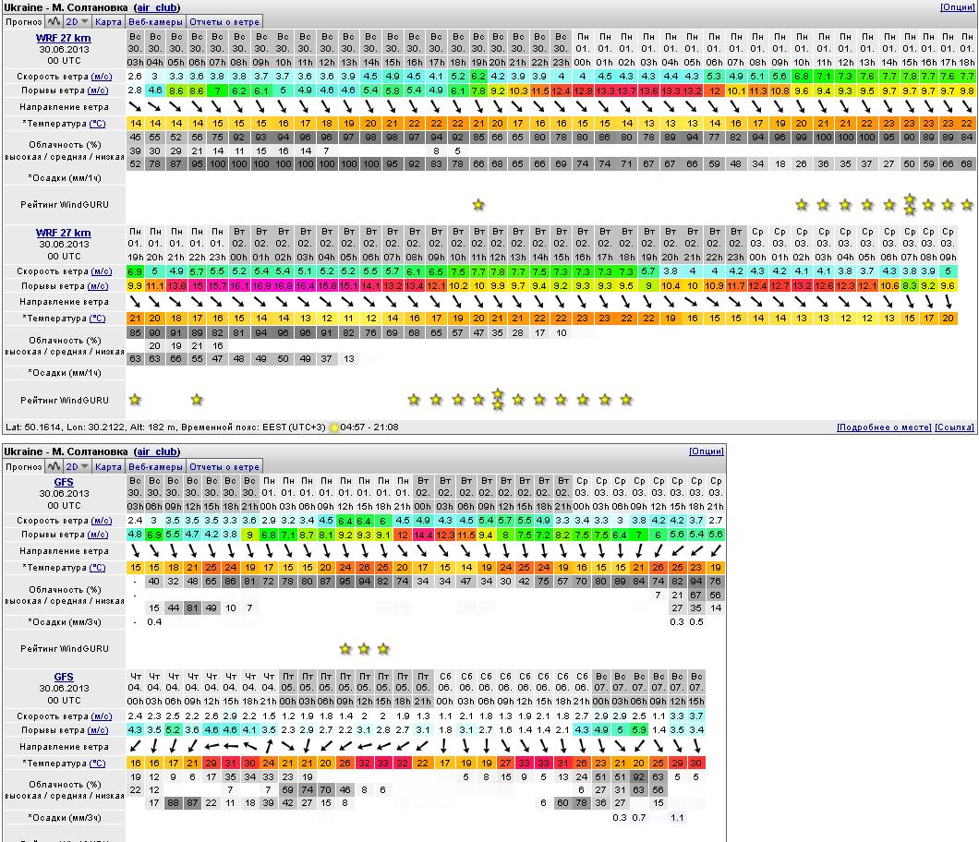Click the first wind direction arrow in the first GFS table
Viewport: 979px width, 842px height.
[135, 551]
